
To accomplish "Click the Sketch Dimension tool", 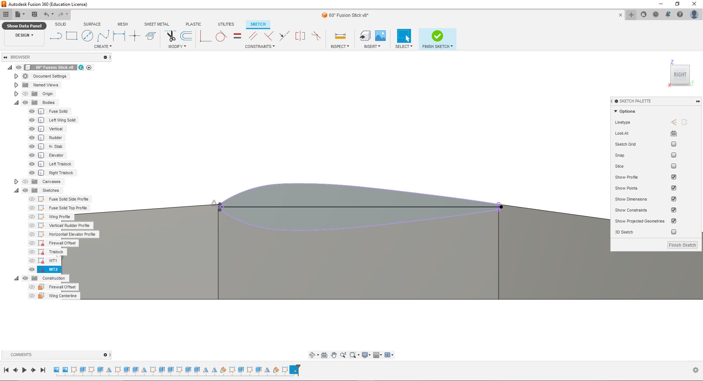I will tap(119, 36).
